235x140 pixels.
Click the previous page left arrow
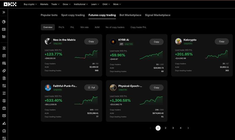pyautogui.click(x=150, y=128)
